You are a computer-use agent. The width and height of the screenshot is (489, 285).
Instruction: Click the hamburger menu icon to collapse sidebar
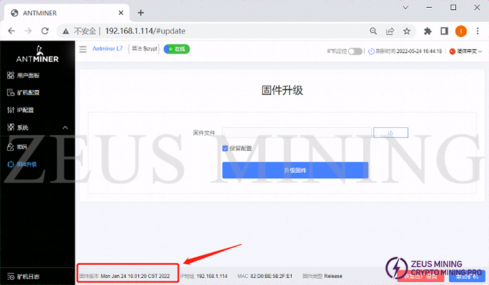click(x=83, y=49)
